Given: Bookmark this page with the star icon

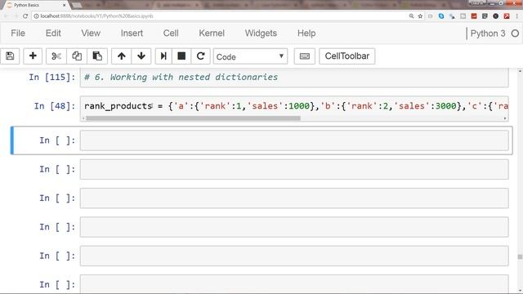Looking at the screenshot, I should (x=420, y=16).
